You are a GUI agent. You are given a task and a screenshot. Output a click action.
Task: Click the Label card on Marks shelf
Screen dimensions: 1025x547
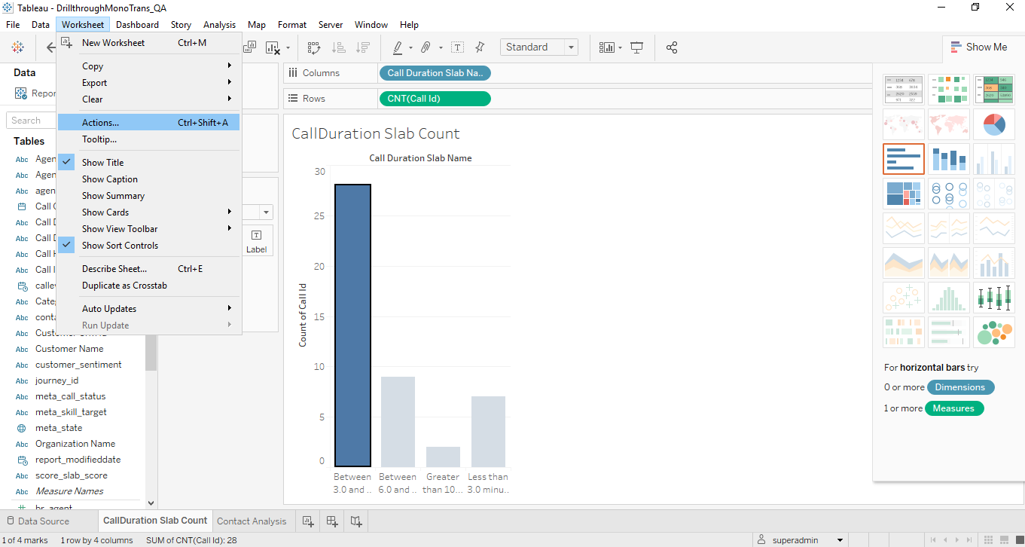[256, 241]
